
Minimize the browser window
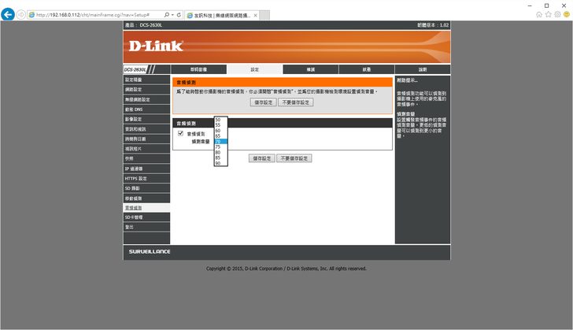coord(530,6)
